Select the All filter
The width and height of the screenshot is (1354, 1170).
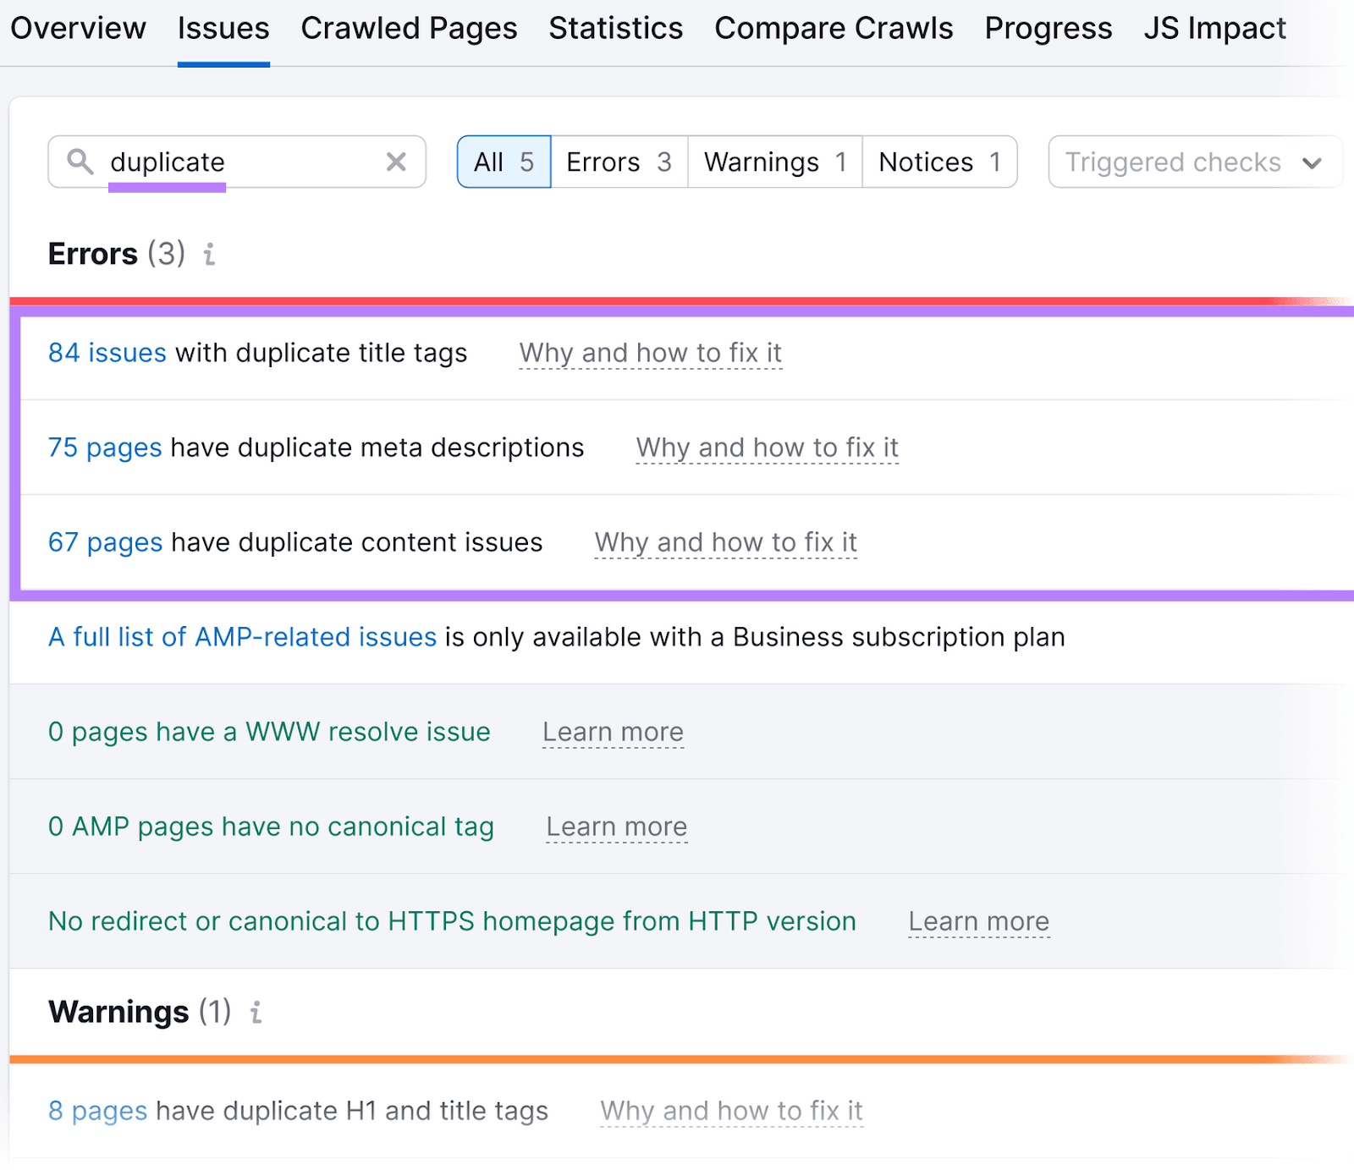[x=504, y=162]
